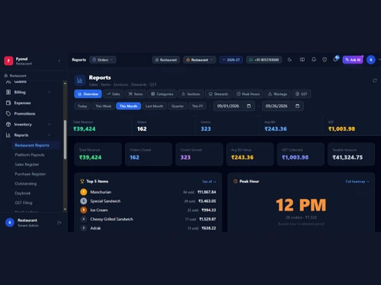Open Platform Payouts in the sidebar

coord(30,155)
